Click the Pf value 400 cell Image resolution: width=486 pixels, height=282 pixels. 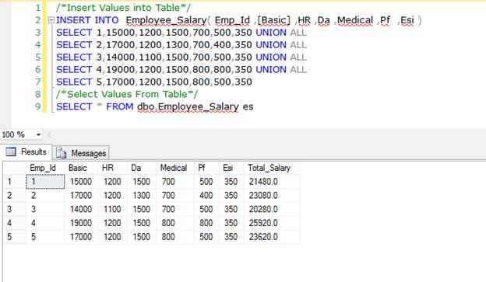(x=206, y=196)
